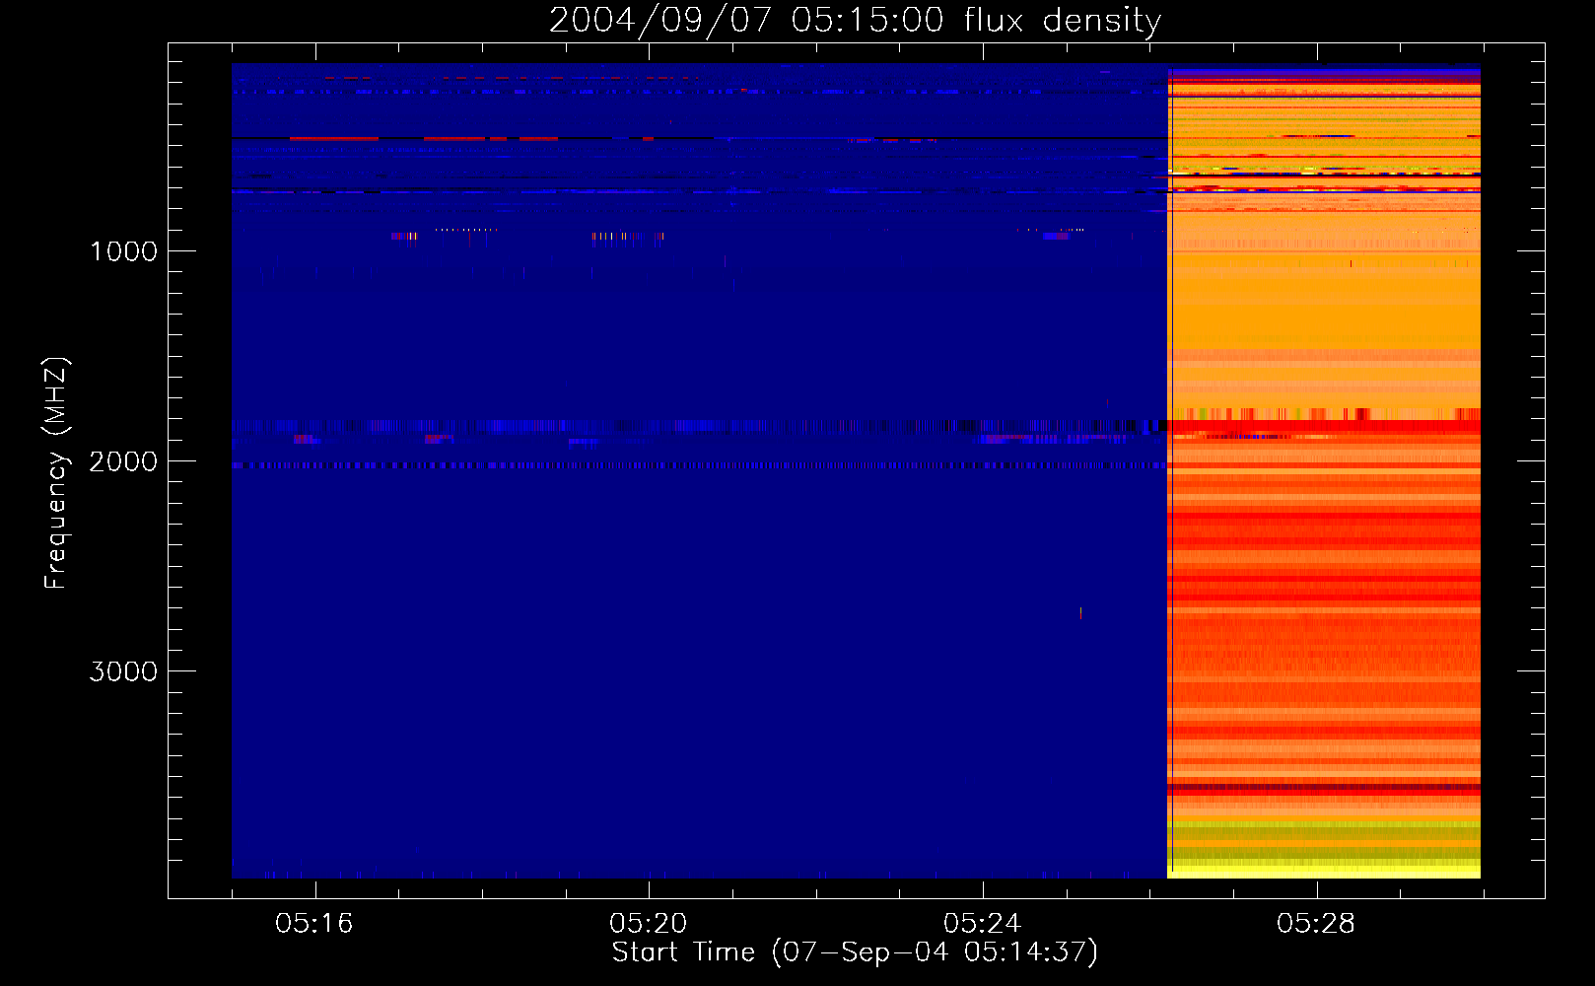Click the 05:28 time tick label
Viewport: 1595px width, 986px height.
point(1316,924)
